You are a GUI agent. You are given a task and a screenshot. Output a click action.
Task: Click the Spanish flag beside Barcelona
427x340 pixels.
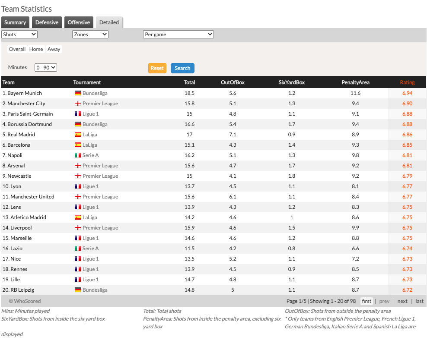click(78, 145)
